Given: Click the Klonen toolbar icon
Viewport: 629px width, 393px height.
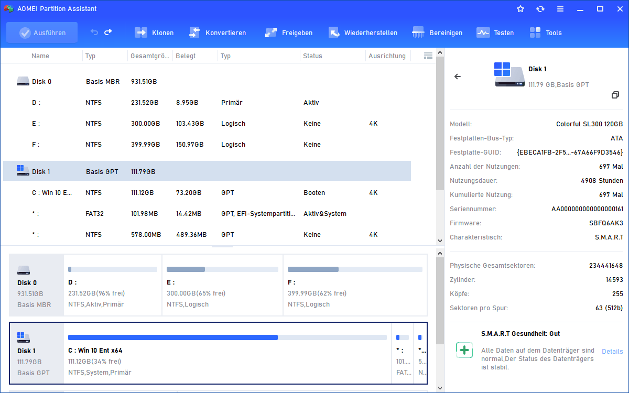Looking at the screenshot, I should (141, 32).
